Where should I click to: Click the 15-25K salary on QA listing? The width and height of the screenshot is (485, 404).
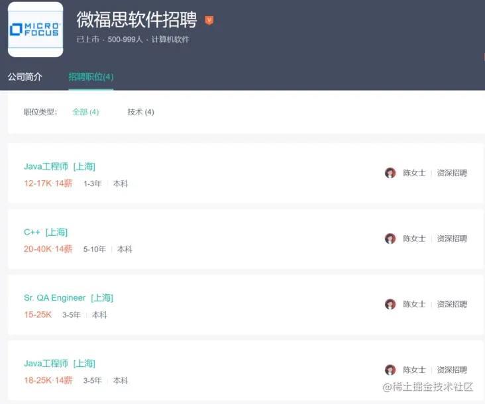coord(38,315)
